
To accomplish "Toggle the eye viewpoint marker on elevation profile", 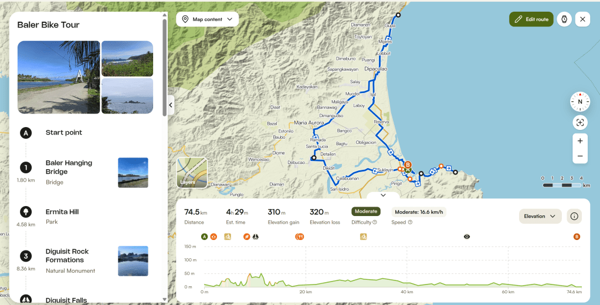I will click(x=467, y=237).
